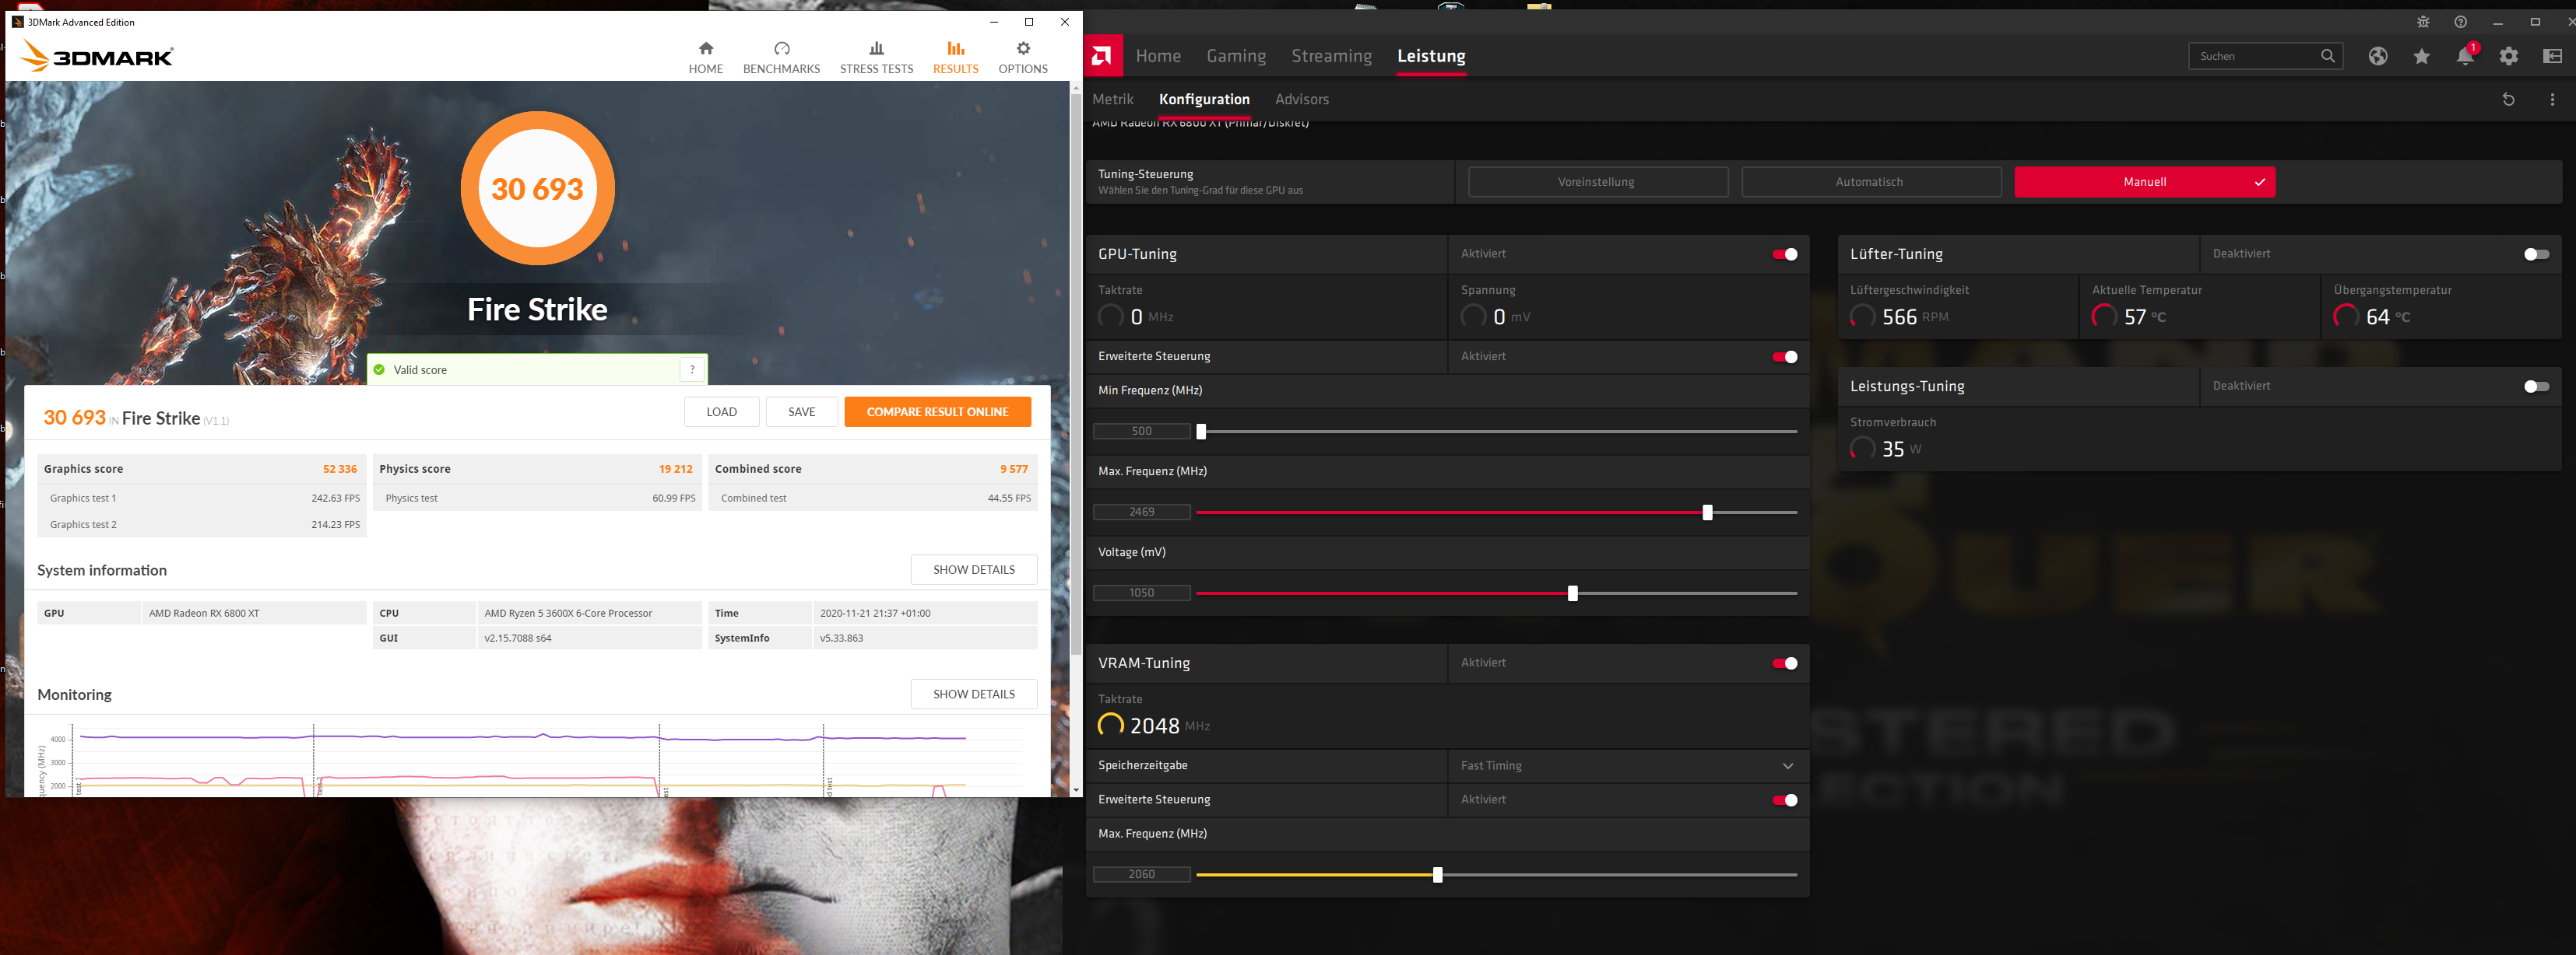Open AMD settings gear icon
2576x955 pixels.
point(2508,57)
